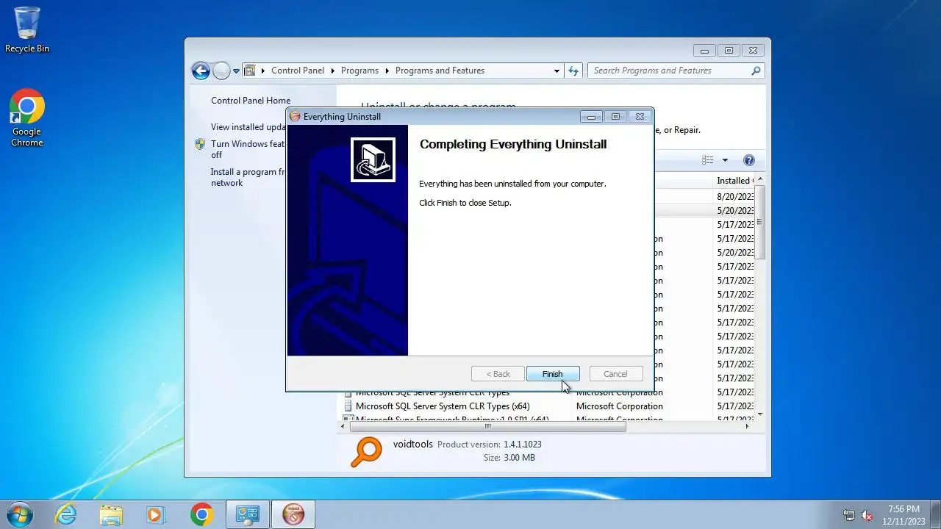Click Control Panel breadcrumb in address bar

pos(298,71)
